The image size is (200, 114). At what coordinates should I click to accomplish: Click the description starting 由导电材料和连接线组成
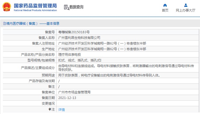tap(126, 68)
